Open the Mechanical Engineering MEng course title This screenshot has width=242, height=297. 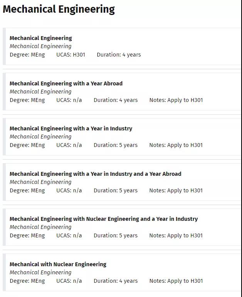(41, 38)
